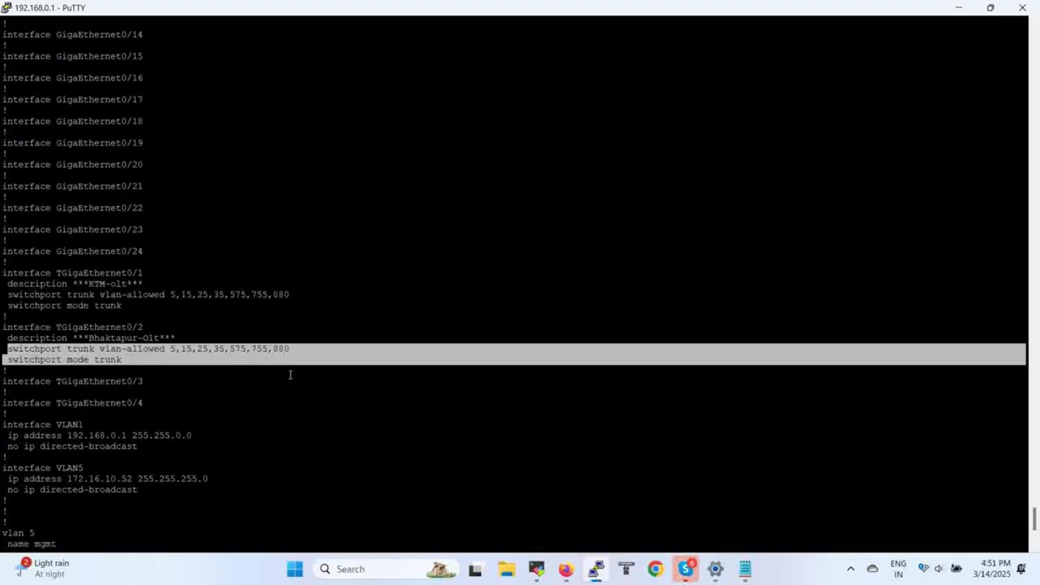Click 'interface GigaEthernet0/24' text
Image resolution: width=1040 pixels, height=585 pixels.
(x=72, y=251)
